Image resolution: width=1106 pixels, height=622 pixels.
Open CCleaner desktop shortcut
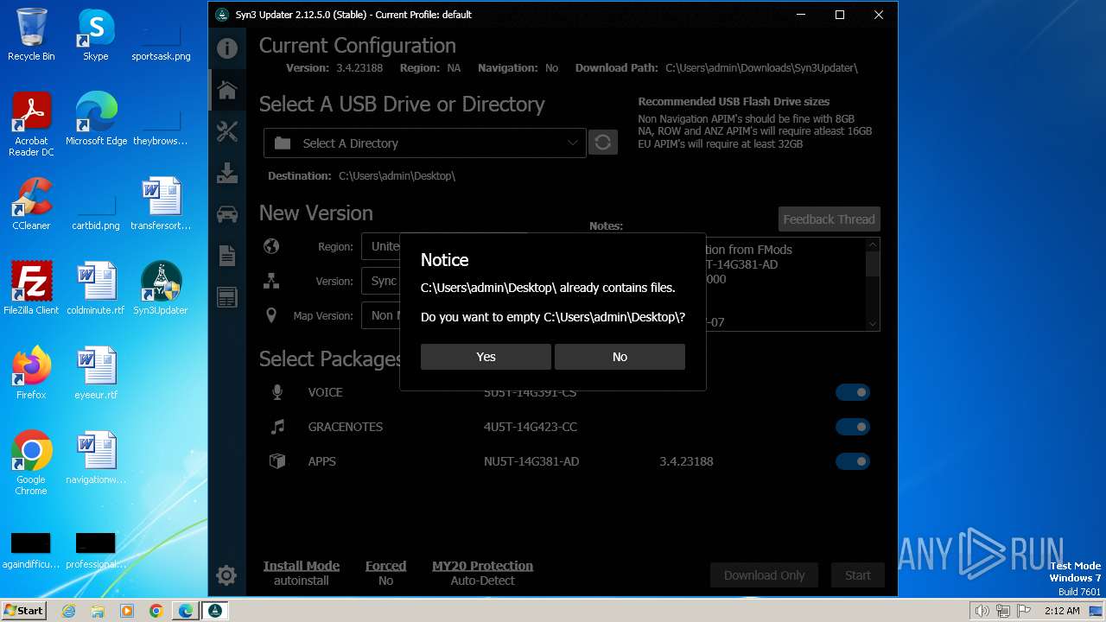pos(31,204)
